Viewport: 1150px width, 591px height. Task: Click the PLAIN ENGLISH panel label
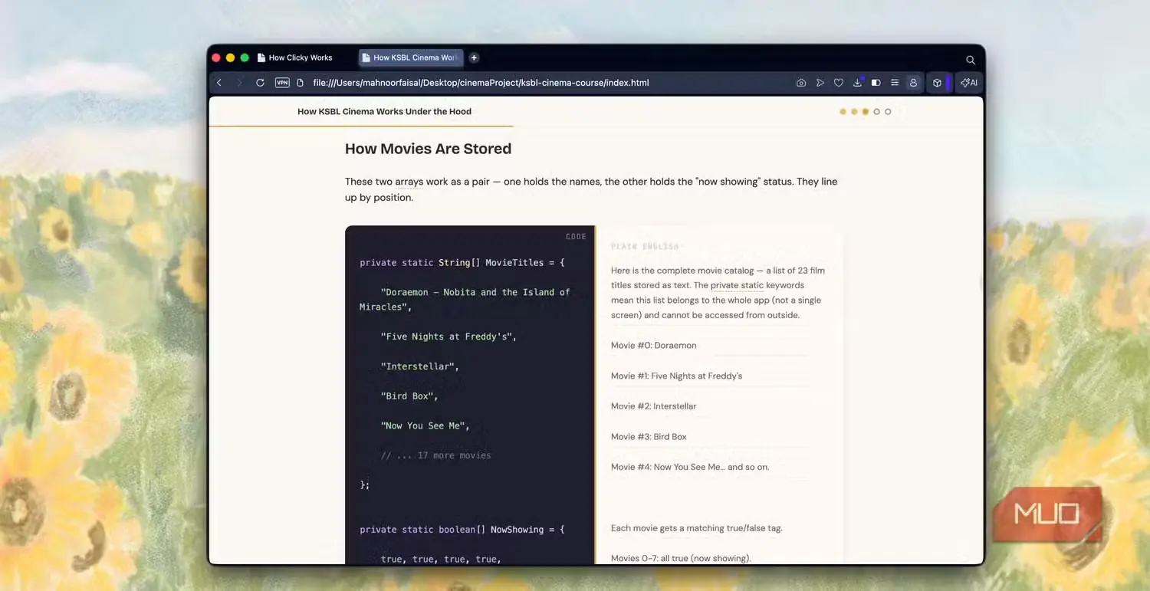[645, 247]
